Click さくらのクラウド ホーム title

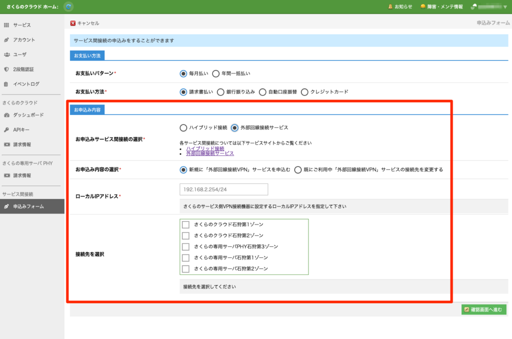32,6
